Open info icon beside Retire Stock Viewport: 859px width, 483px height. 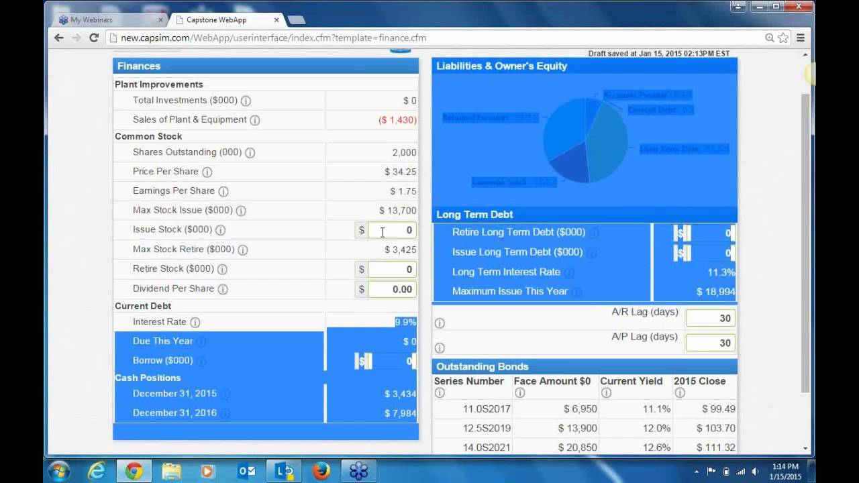222,270
